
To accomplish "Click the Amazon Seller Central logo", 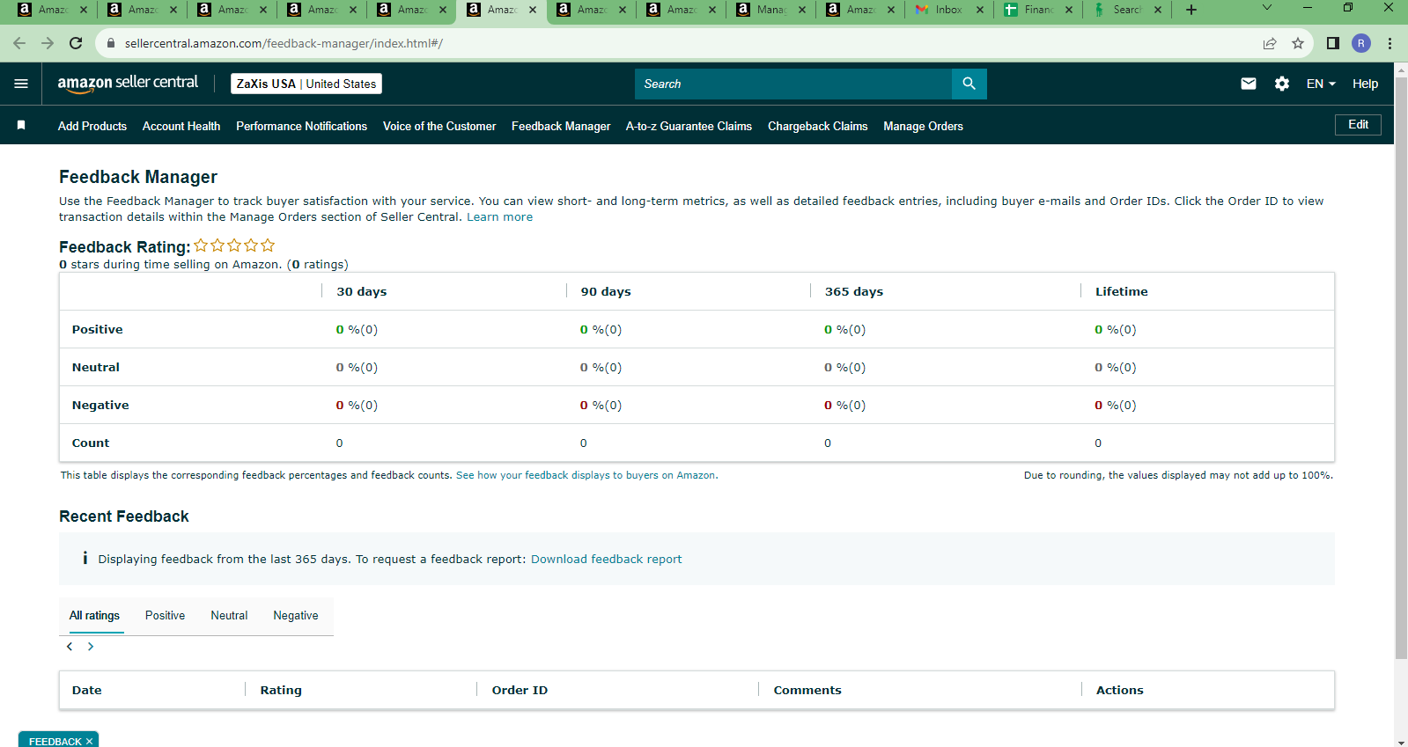I will pyautogui.click(x=128, y=83).
